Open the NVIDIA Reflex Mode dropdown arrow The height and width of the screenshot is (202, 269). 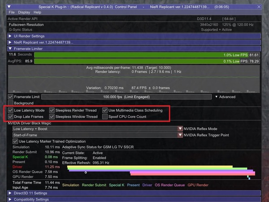[180, 129]
